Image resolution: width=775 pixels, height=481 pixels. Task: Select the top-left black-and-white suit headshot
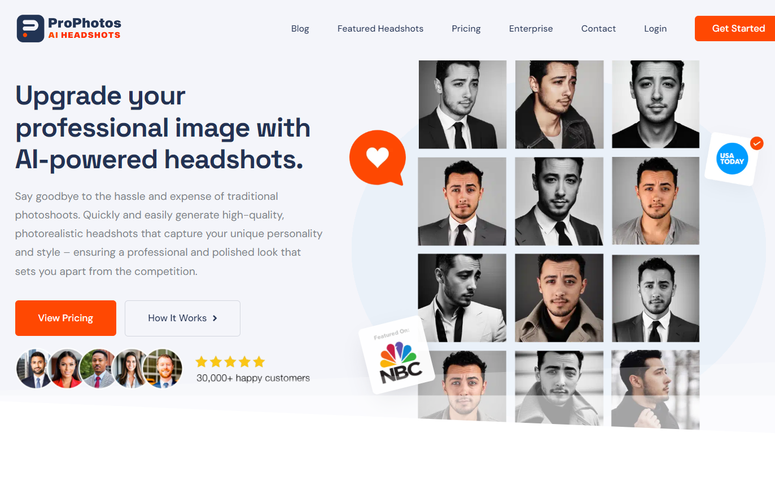[x=462, y=104]
